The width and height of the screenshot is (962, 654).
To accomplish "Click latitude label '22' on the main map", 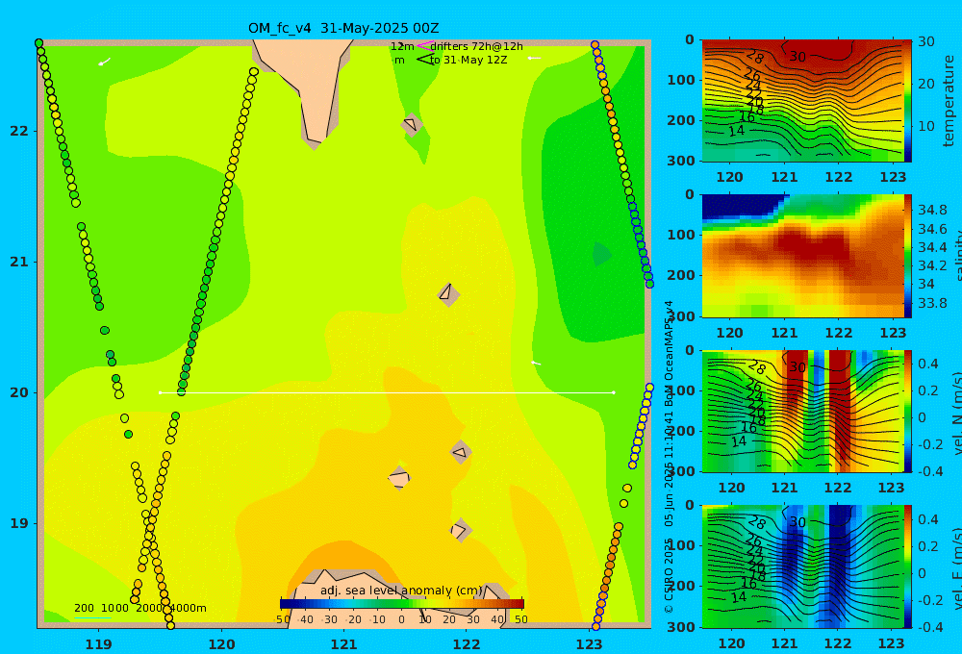I will 19,132.
